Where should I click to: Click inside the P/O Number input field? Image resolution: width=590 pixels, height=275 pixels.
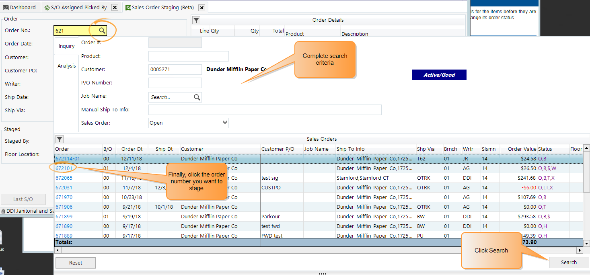[x=175, y=82]
